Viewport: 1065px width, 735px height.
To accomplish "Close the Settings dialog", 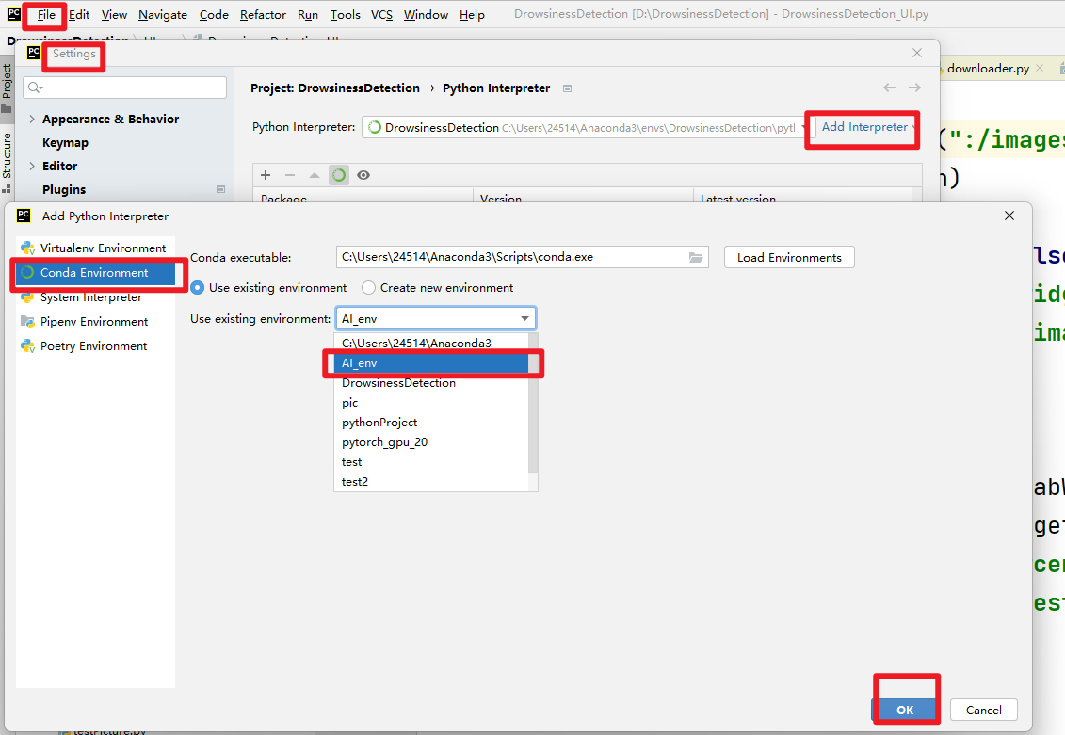I will [x=917, y=53].
